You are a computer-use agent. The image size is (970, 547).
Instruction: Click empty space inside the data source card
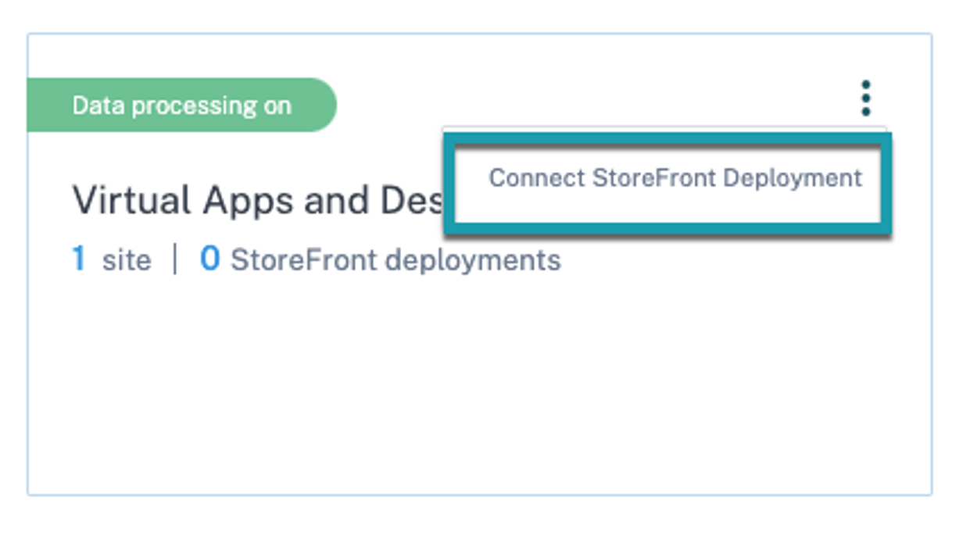pyautogui.click(x=469, y=391)
